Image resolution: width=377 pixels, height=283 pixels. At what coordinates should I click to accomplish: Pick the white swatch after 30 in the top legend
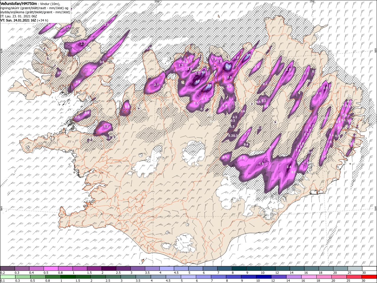(x=369, y=269)
